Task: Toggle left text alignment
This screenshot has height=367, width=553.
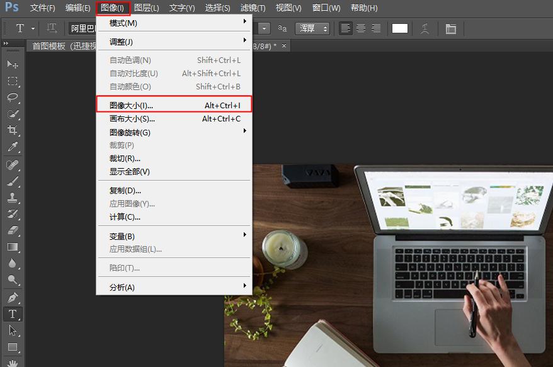Action: pos(345,28)
